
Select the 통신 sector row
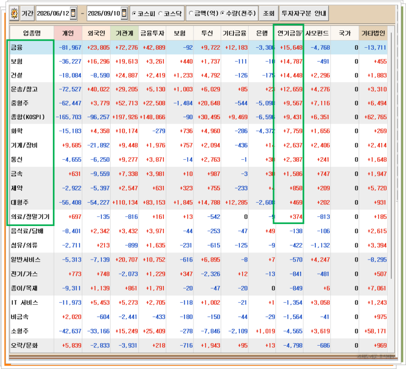198,159
